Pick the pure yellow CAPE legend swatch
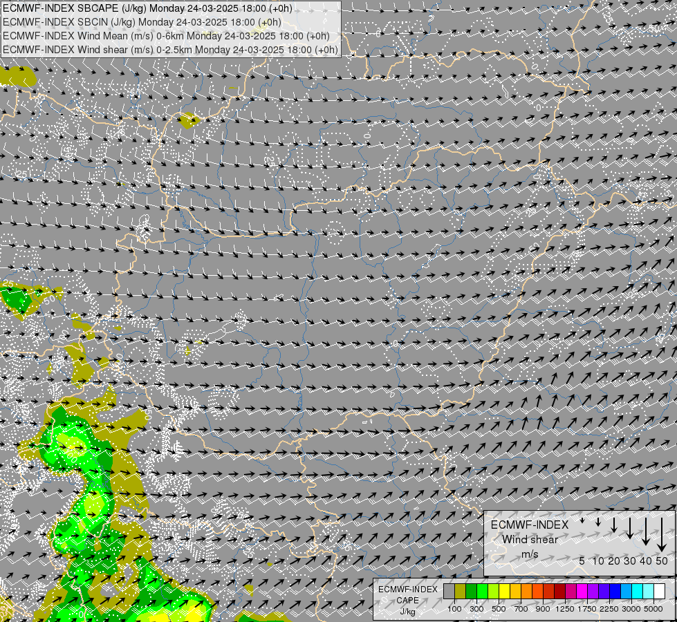 [504, 592]
